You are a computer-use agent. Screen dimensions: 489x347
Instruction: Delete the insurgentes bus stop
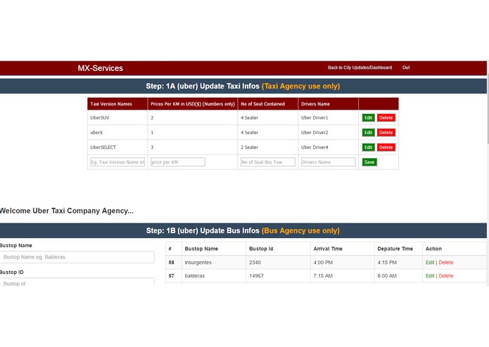(x=446, y=262)
